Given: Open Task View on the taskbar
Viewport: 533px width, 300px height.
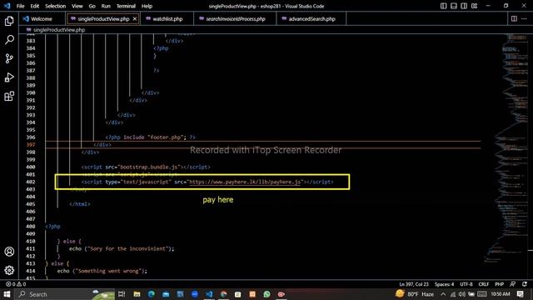Looking at the screenshot, I should pos(122,294).
